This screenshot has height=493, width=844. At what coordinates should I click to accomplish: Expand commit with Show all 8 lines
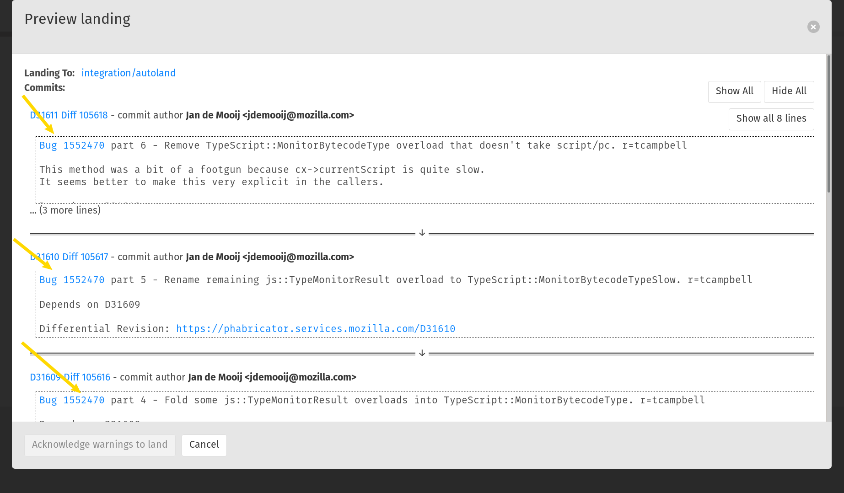pos(771,119)
